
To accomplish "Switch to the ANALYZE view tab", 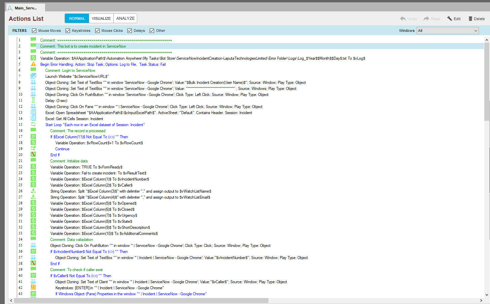I will click(125, 18).
